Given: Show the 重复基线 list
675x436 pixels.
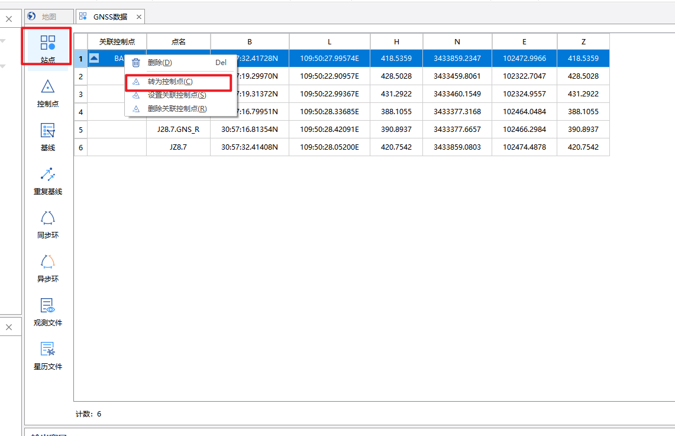Looking at the screenshot, I should point(47,180).
